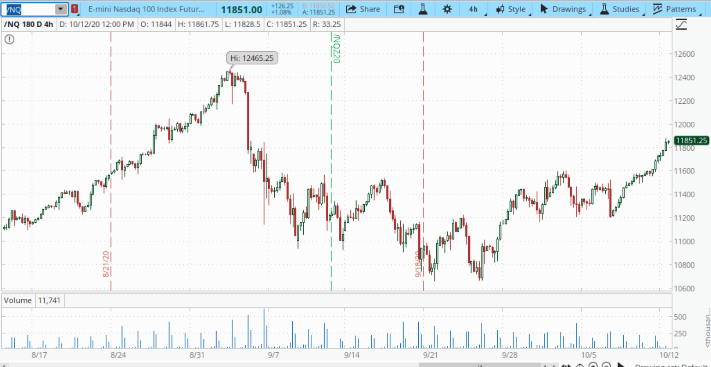This screenshot has height=367, width=711.
Task: Click the volume value 11,741
Action: (49, 300)
